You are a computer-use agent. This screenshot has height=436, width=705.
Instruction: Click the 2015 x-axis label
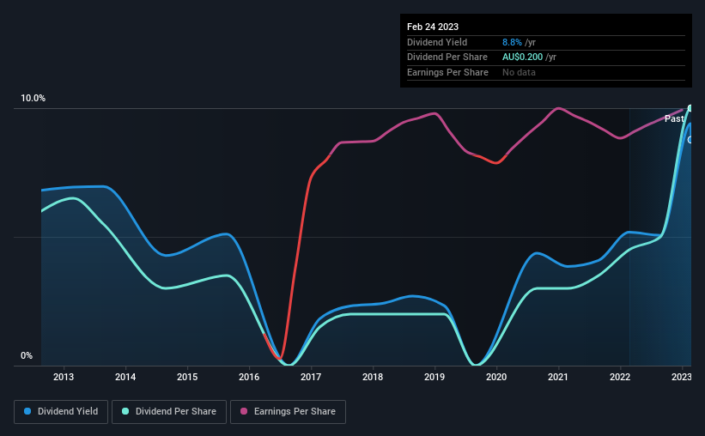(187, 377)
